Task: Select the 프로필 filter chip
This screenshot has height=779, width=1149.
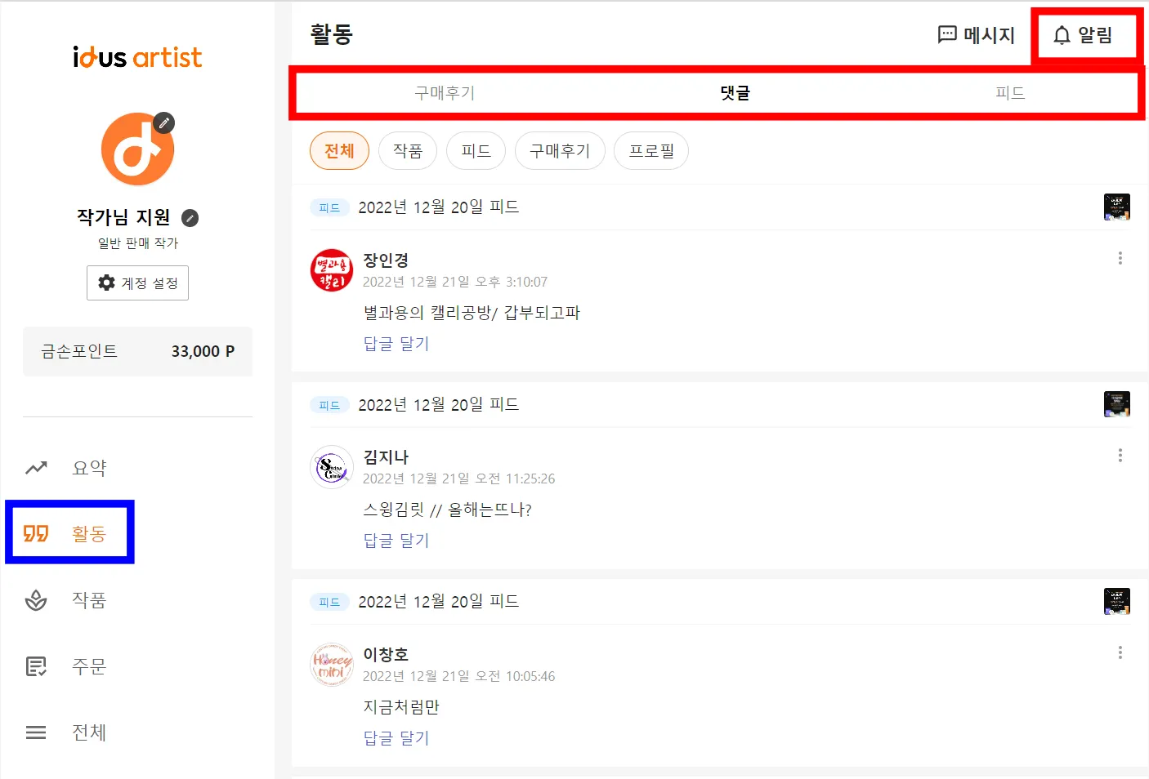Action: tap(651, 151)
